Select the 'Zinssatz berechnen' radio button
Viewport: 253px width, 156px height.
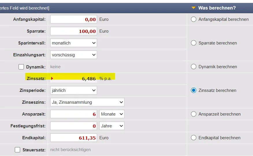click(x=194, y=90)
